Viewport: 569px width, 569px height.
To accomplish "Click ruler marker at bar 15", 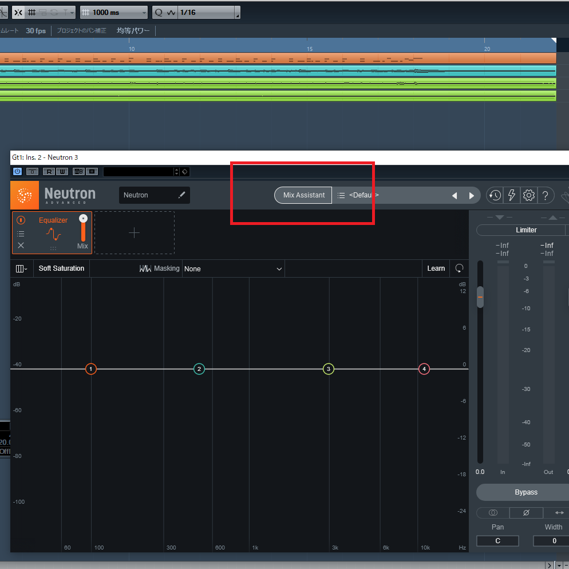I will 309,49.
